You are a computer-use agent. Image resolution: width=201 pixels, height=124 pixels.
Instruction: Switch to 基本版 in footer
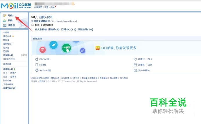[x=42, y=81]
